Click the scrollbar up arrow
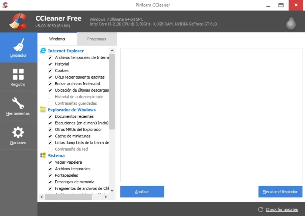 (x=112, y=50)
